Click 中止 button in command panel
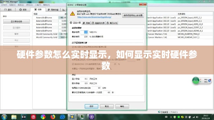The width and height of the screenshot is (214, 120). pyautogui.click(x=16, y=40)
